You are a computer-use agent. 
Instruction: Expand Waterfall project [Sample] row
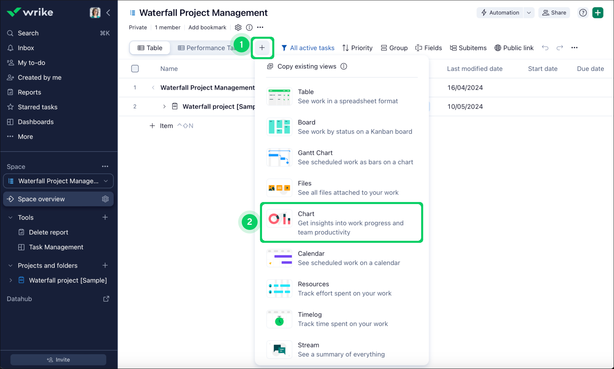point(164,106)
